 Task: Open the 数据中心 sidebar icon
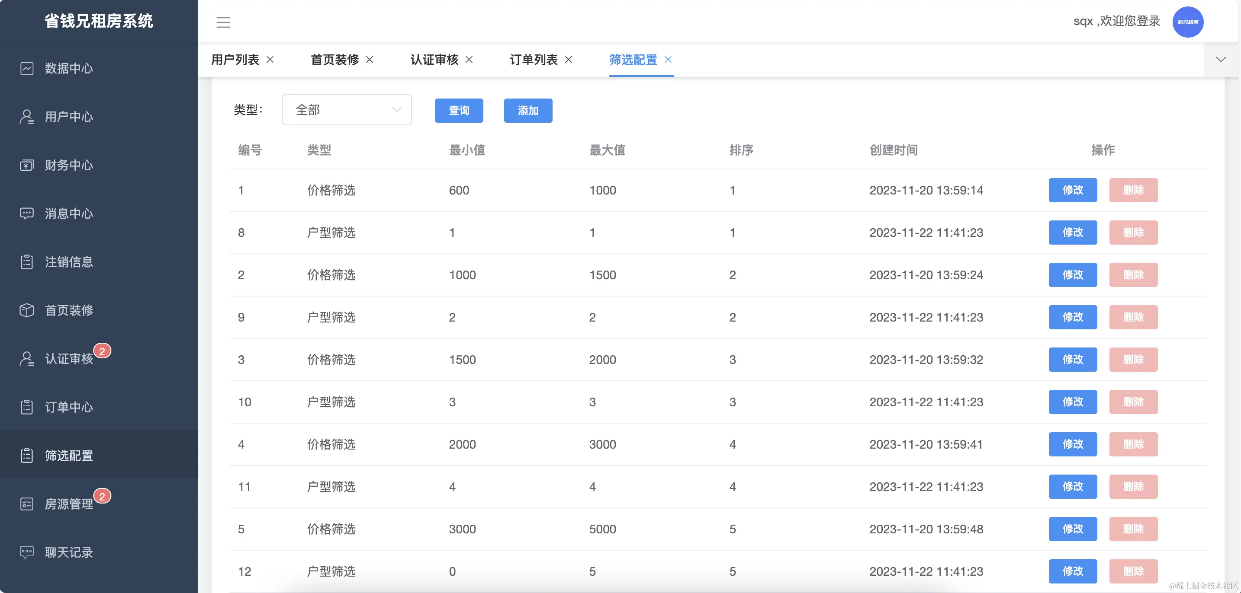click(x=27, y=68)
